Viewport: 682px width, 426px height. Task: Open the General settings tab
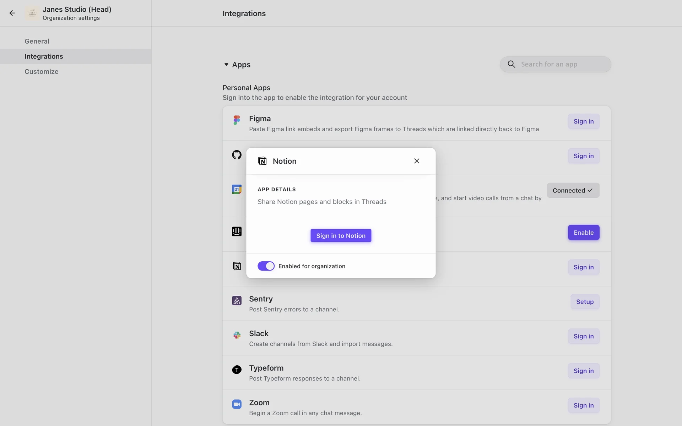[x=37, y=41]
